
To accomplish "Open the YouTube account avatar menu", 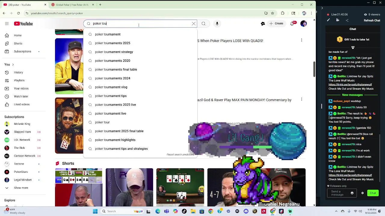I will pyautogui.click(x=303, y=23).
